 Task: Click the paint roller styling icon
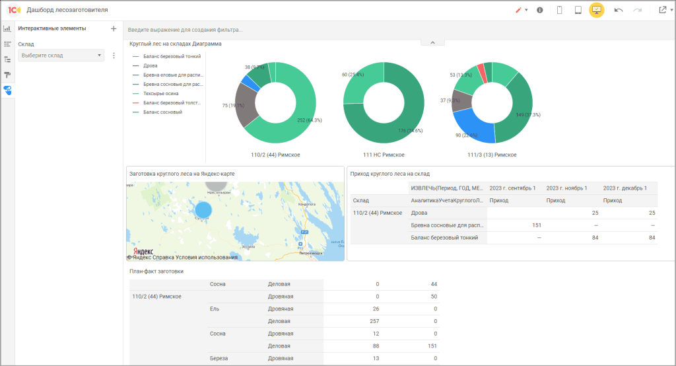point(7,74)
